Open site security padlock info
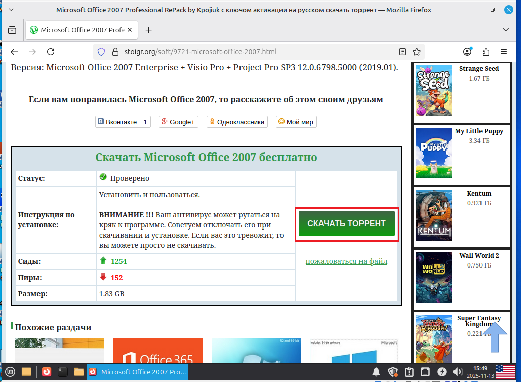 click(x=115, y=52)
